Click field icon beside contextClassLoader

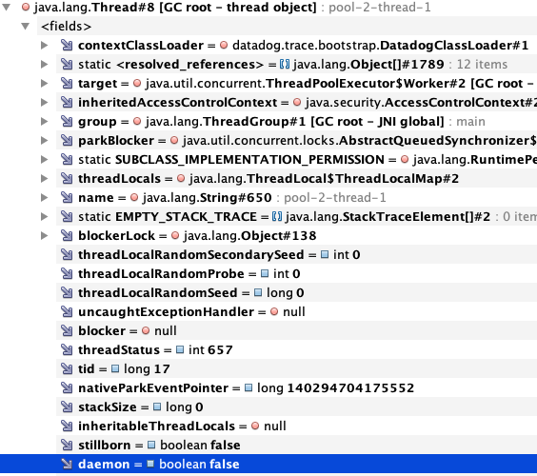click(67, 45)
